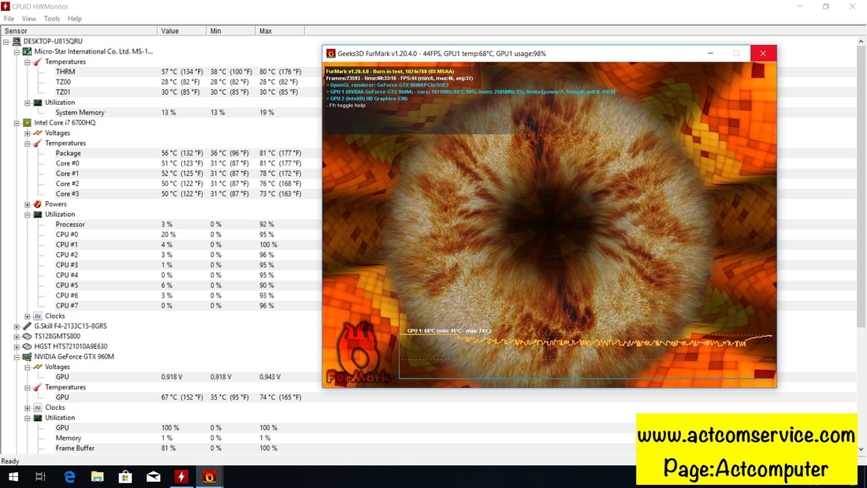
Task: Click the CPU Clocks waveform icon
Action: pos(38,316)
